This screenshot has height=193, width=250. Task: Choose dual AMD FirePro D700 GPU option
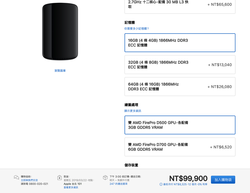pos(180,147)
